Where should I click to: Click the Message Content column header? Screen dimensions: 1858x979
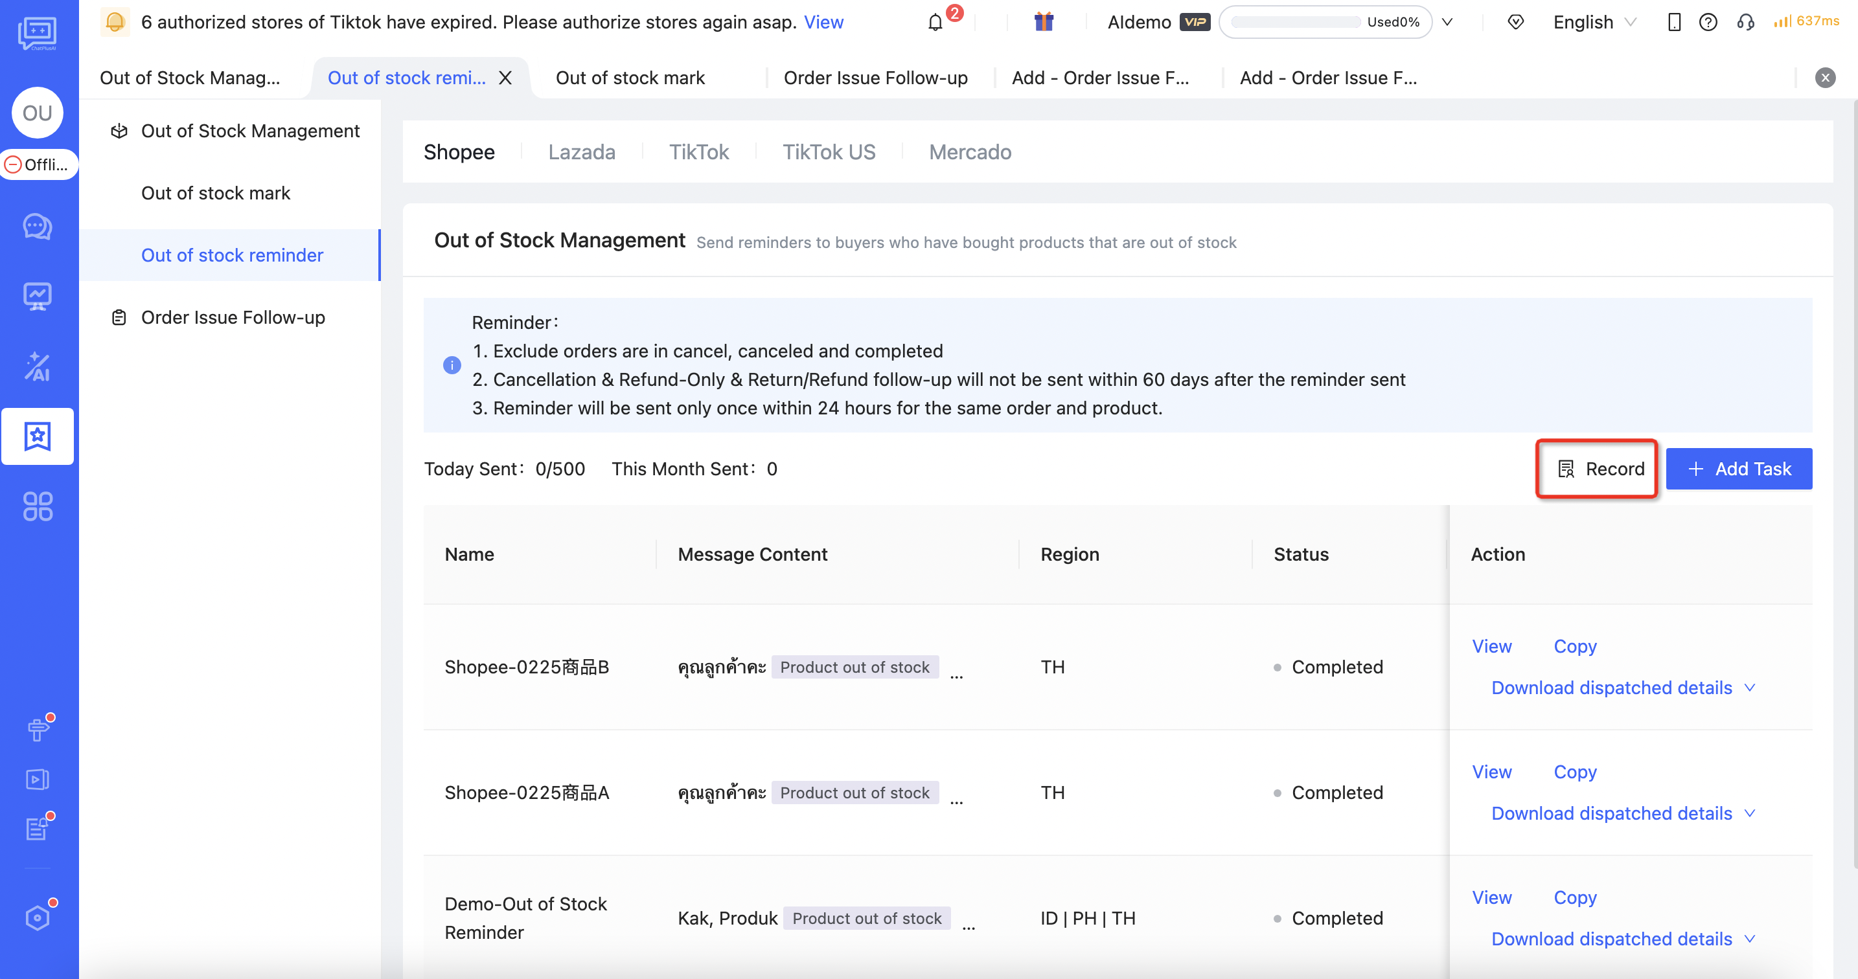(x=752, y=554)
